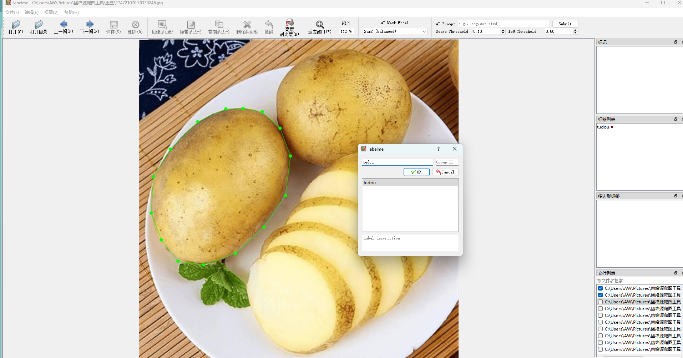683x358 pixels.
Task: Click the zoom 112 % field
Action: tap(346, 31)
